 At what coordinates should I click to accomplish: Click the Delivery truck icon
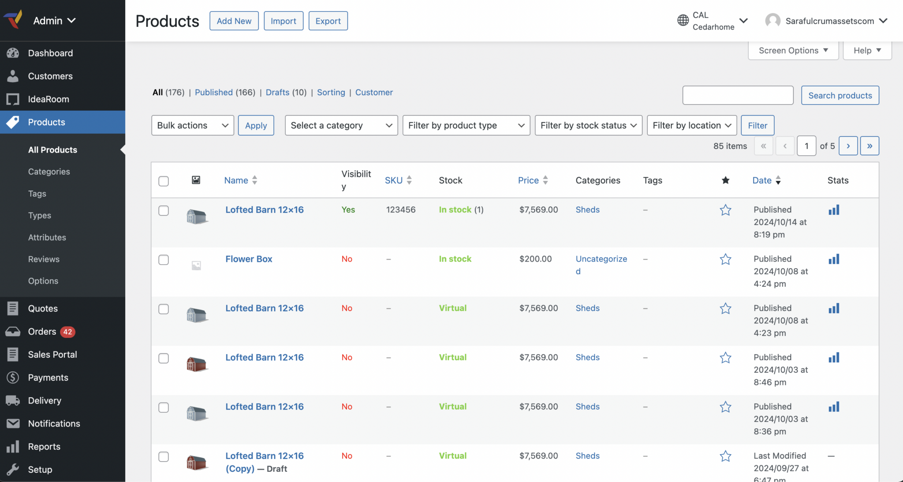tap(13, 400)
